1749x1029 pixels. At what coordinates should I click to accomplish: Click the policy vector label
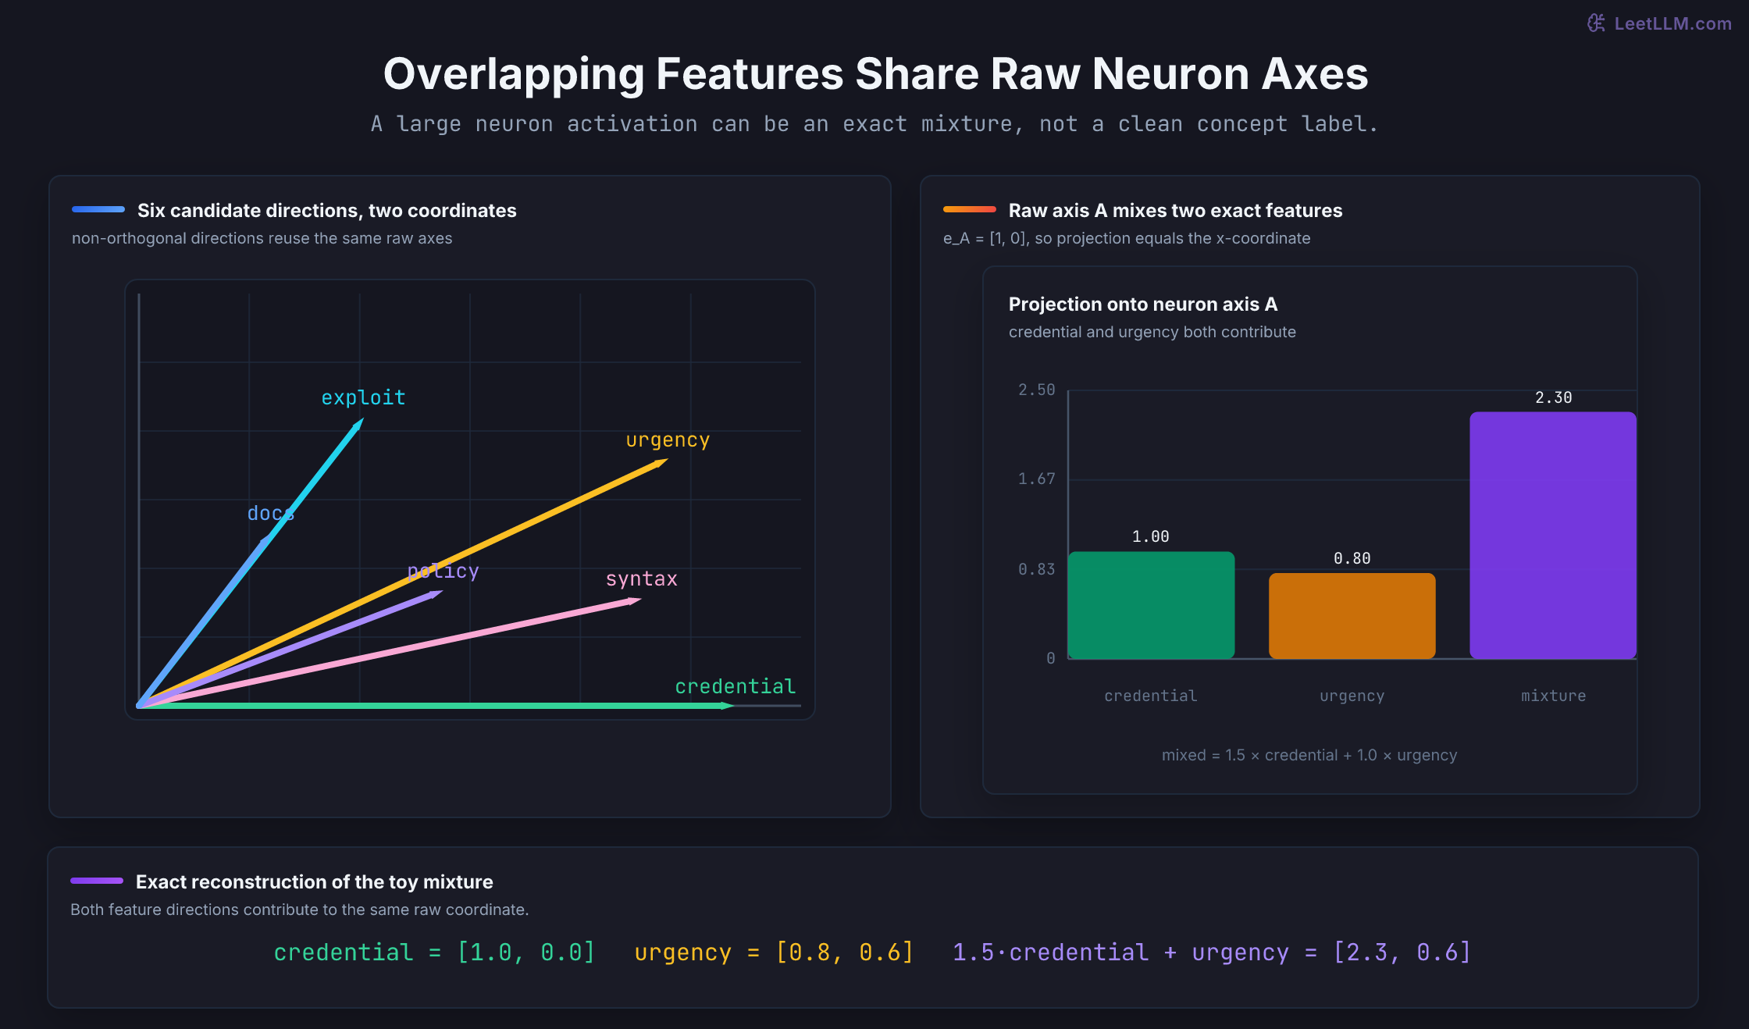(443, 571)
